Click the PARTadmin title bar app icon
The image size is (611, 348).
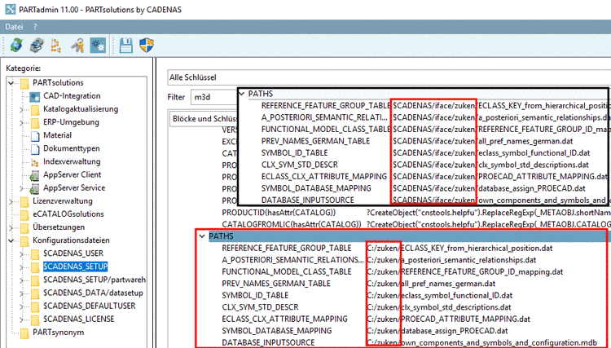[11, 9]
